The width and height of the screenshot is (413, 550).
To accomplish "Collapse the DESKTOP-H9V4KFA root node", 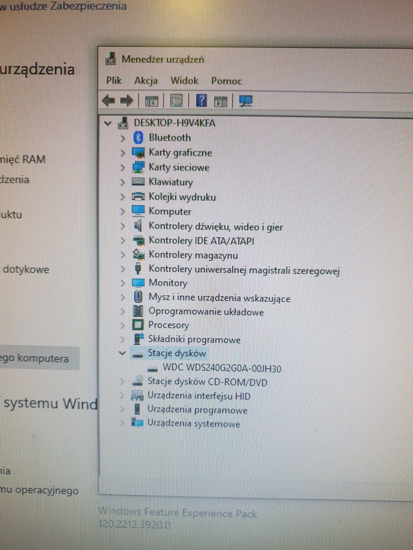I will point(108,123).
